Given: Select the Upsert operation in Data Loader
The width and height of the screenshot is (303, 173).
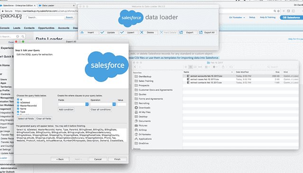Looking at the screenshot, I should pyautogui.click(x=129, y=32).
